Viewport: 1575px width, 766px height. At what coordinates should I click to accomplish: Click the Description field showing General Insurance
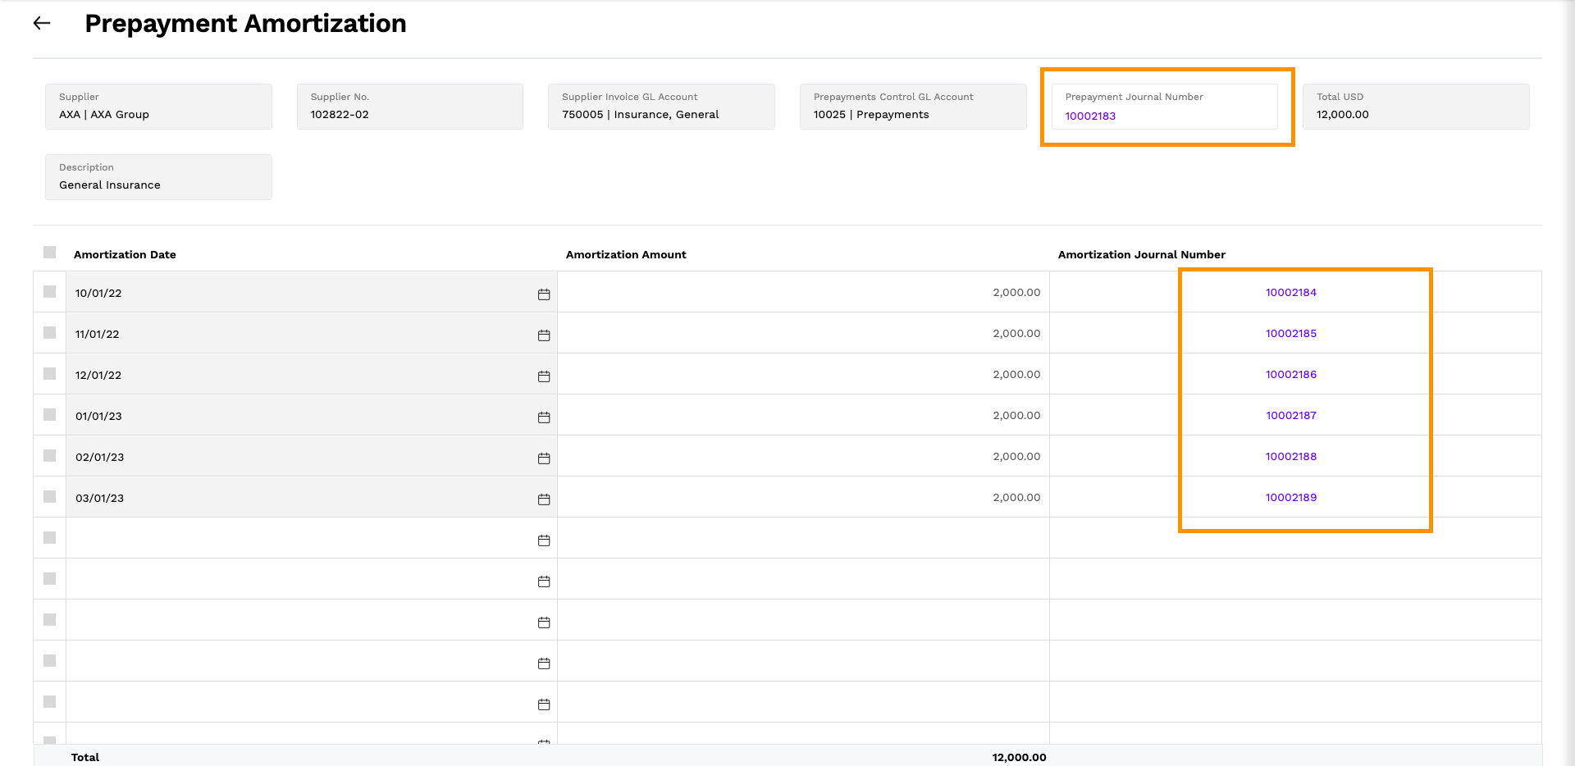(x=158, y=176)
